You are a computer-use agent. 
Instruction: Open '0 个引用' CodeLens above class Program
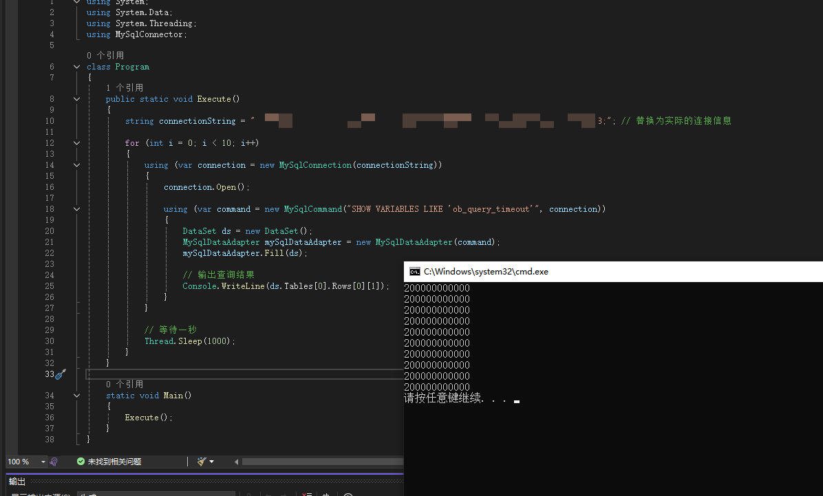click(105, 55)
